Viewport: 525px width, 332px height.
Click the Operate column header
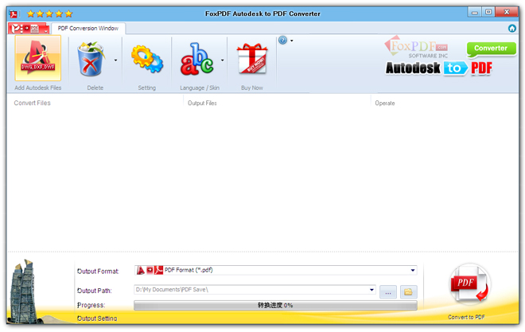pyautogui.click(x=385, y=104)
